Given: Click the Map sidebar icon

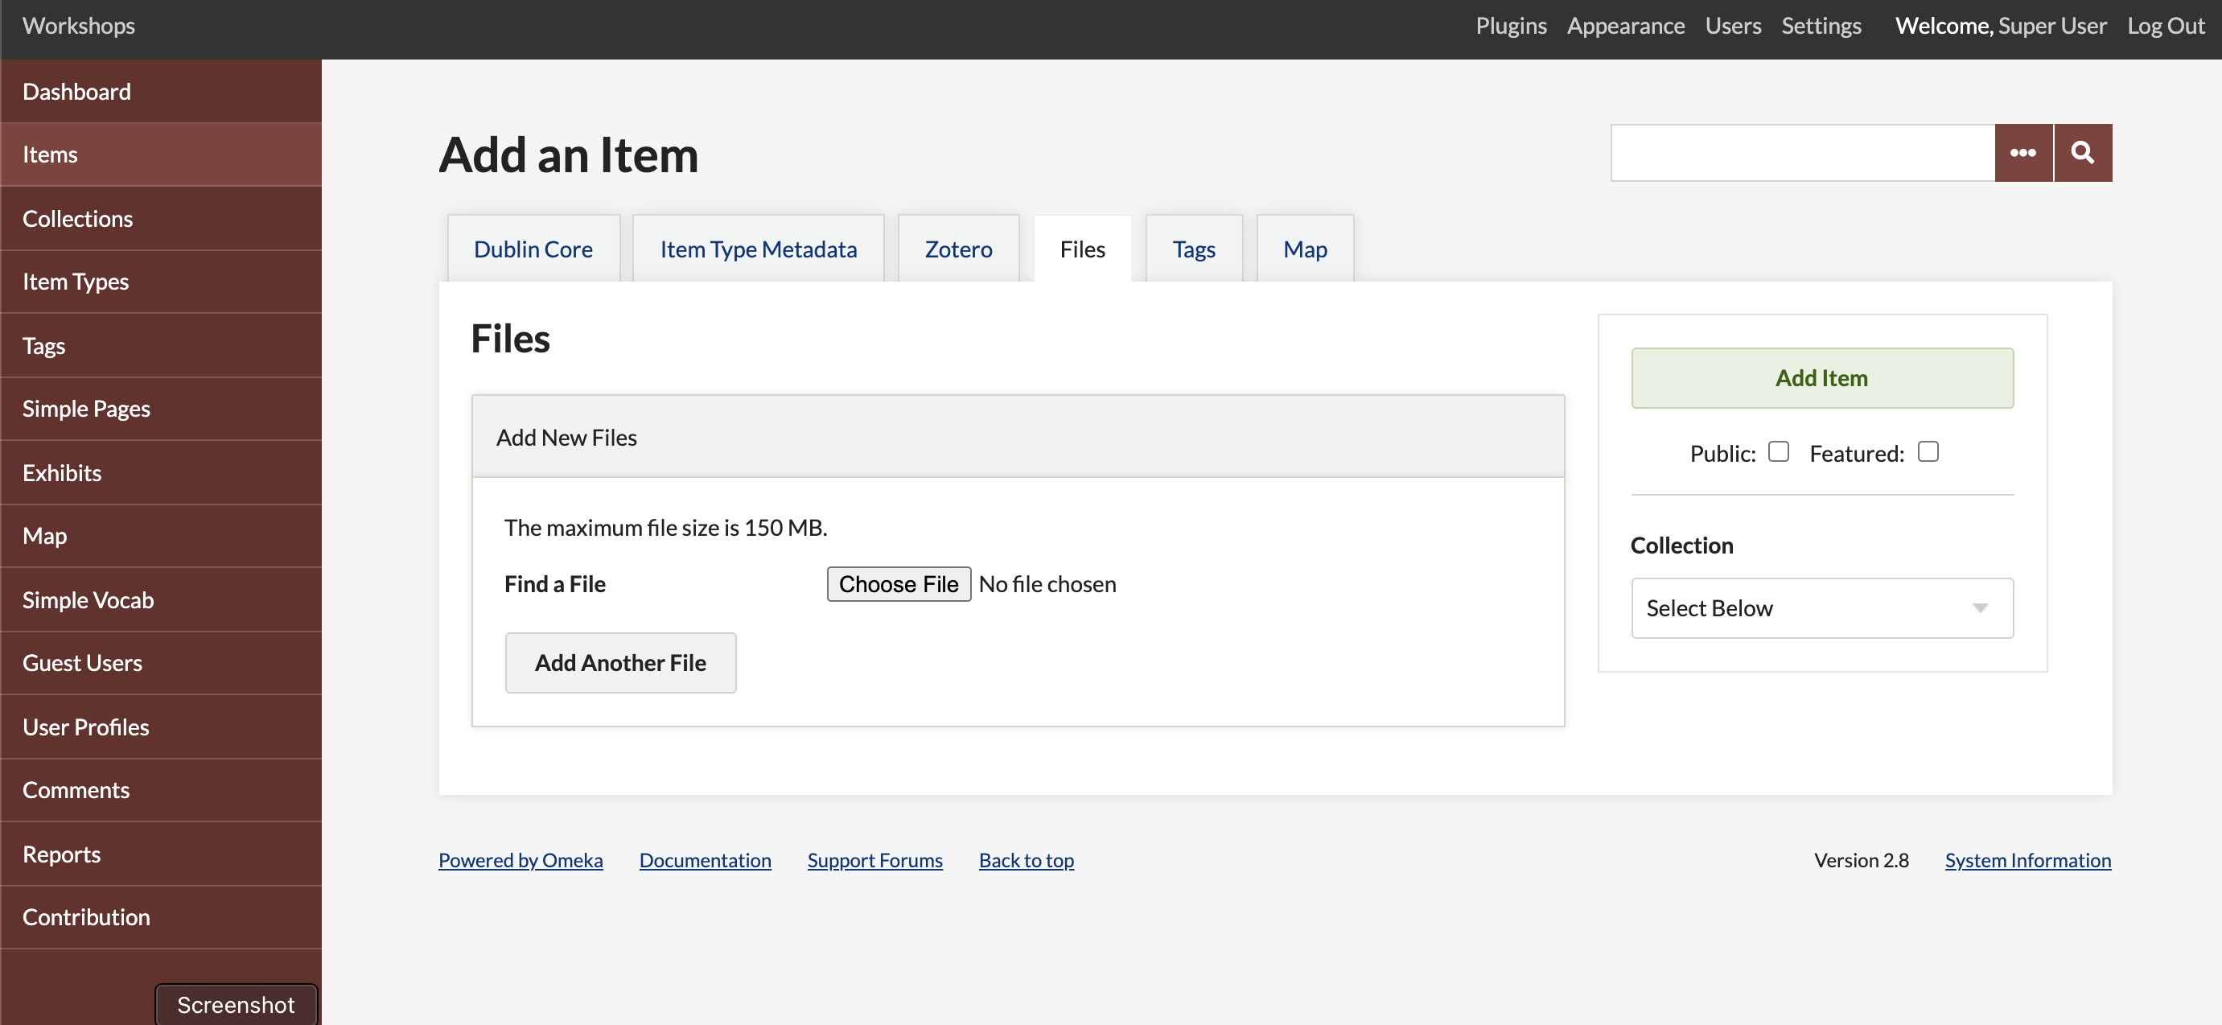Looking at the screenshot, I should coord(41,534).
